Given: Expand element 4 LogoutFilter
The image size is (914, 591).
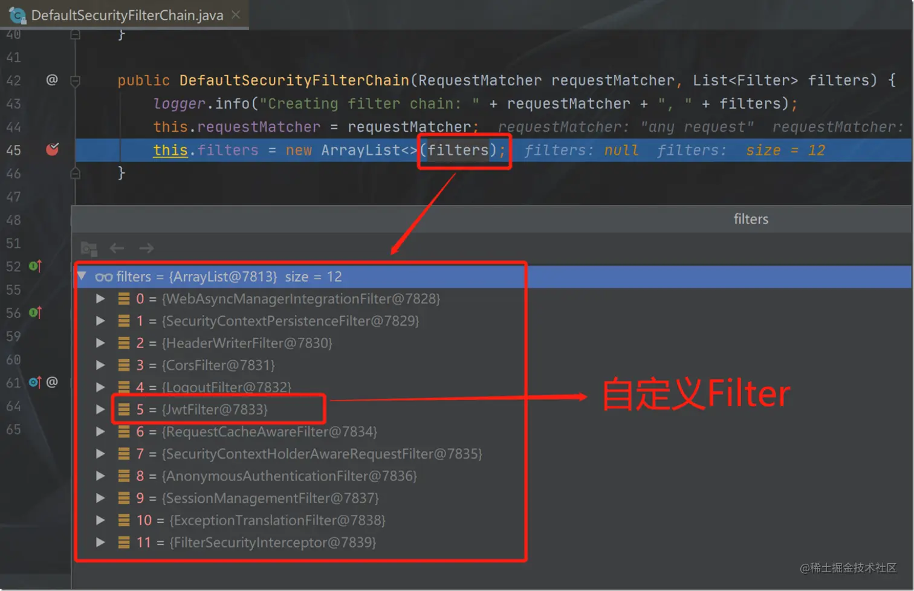Looking at the screenshot, I should click(x=100, y=387).
